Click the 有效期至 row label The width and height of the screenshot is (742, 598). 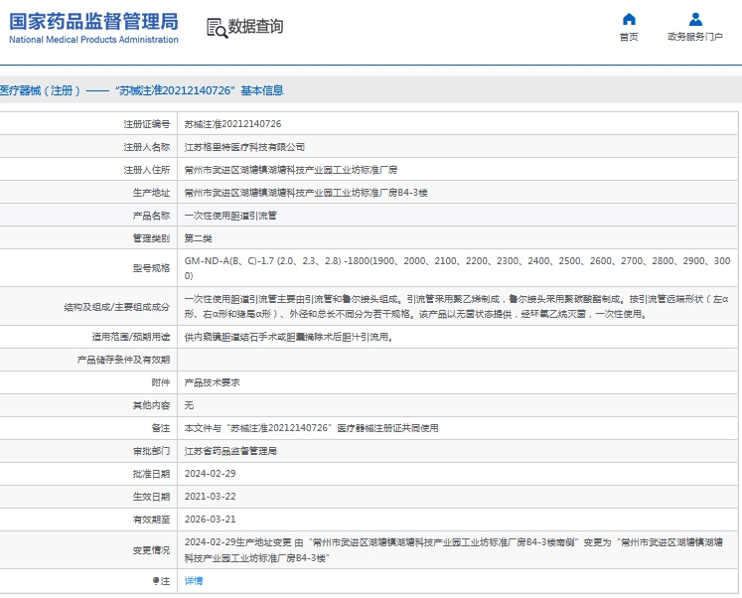coord(151,519)
